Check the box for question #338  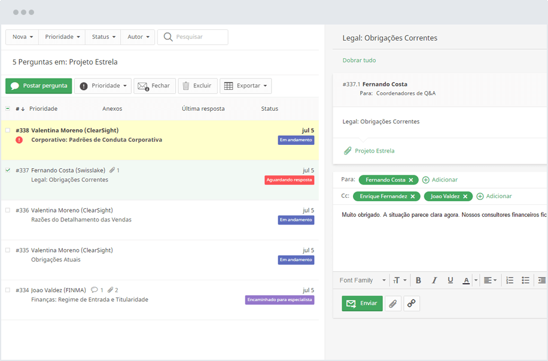coord(8,130)
